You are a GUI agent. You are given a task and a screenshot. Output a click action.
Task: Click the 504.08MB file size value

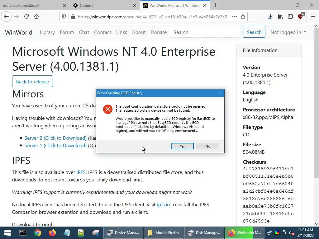click(254, 152)
